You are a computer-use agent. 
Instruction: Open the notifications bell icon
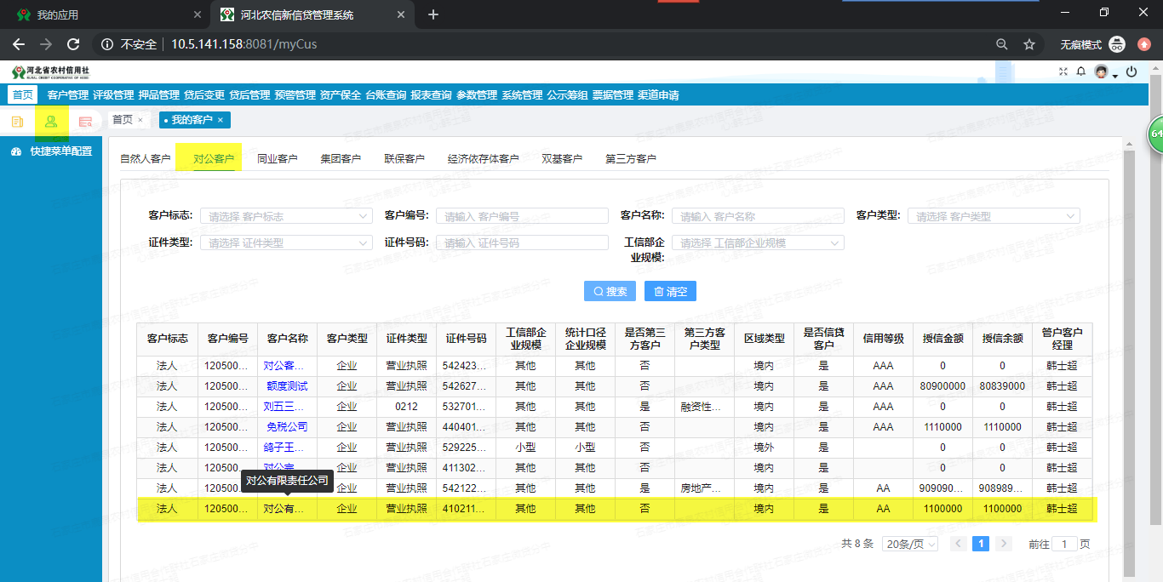point(1080,71)
